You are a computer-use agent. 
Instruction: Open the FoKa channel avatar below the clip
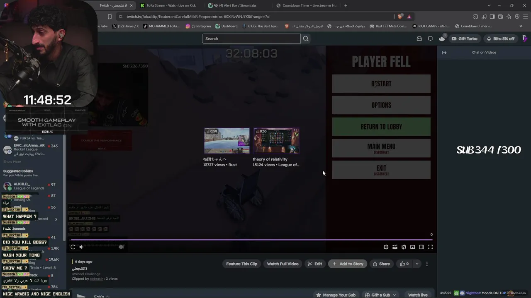81,296
